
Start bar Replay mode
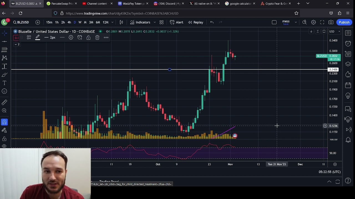pyautogui.click(x=196, y=22)
